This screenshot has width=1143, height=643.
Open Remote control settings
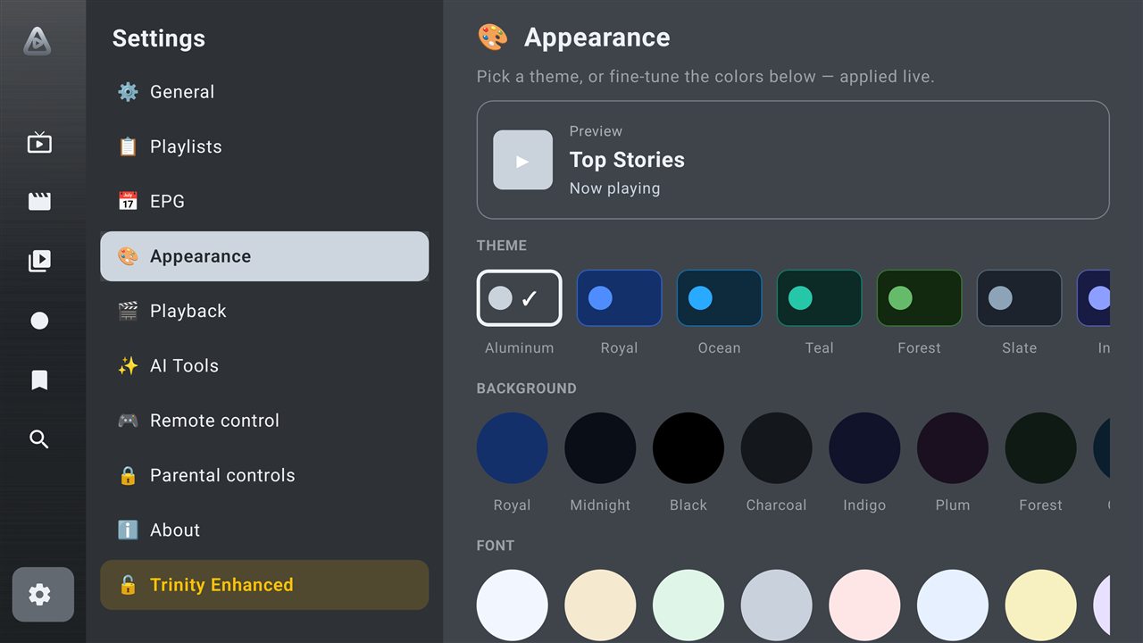(264, 421)
